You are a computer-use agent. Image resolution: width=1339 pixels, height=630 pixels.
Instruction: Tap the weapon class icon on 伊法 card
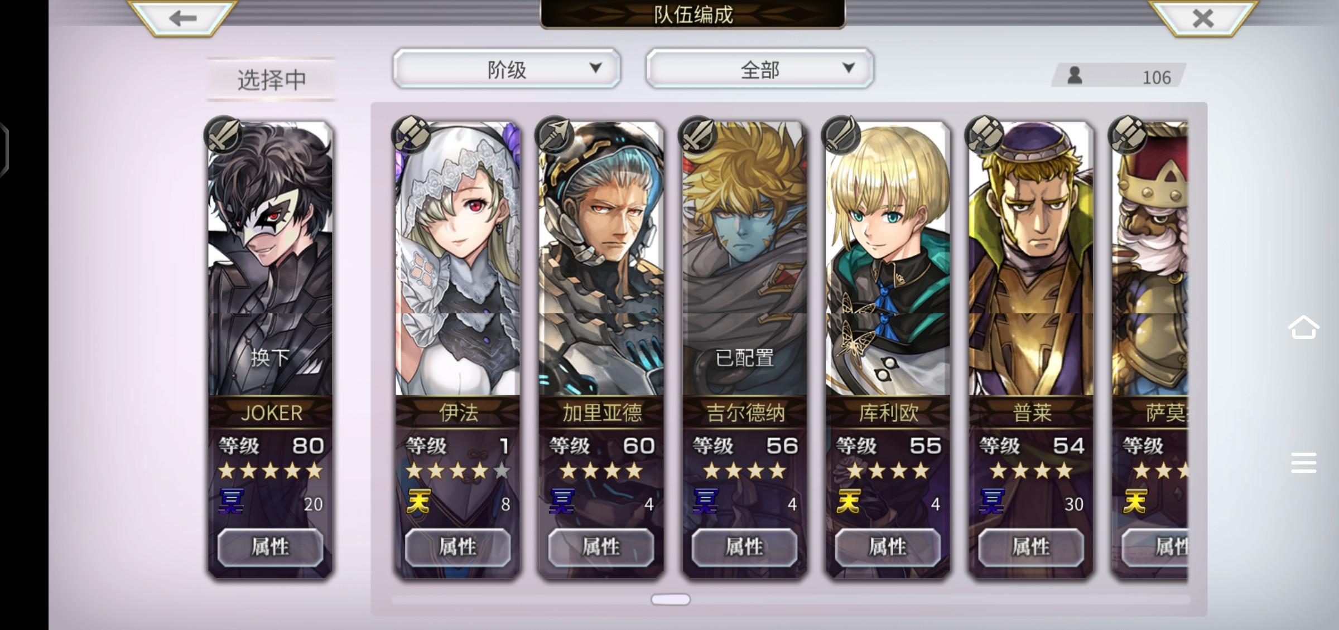click(411, 134)
